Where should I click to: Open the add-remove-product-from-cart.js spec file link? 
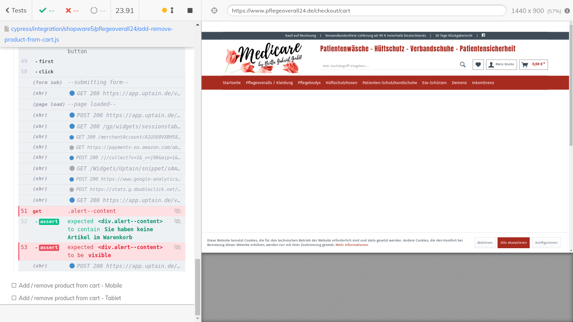coord(89,34)
